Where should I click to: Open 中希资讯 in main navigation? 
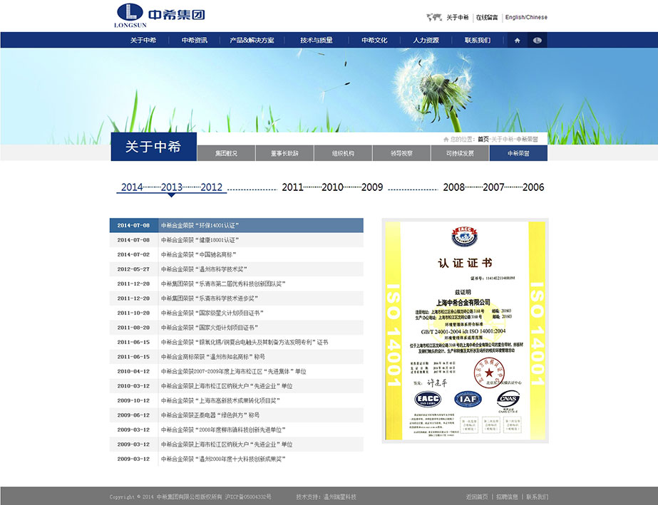point(195,41)
